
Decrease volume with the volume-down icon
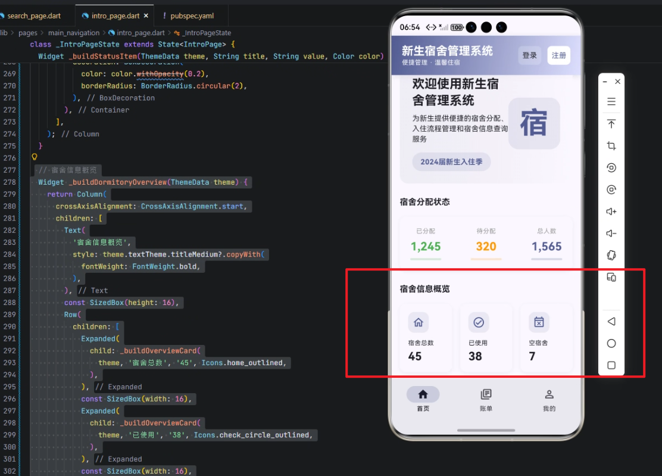coord(611,232)
